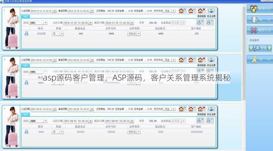Switch to 房间信息 tab in record 2

pos(202,65)
